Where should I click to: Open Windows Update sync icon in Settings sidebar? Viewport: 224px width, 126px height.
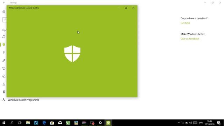coord(4,37)
